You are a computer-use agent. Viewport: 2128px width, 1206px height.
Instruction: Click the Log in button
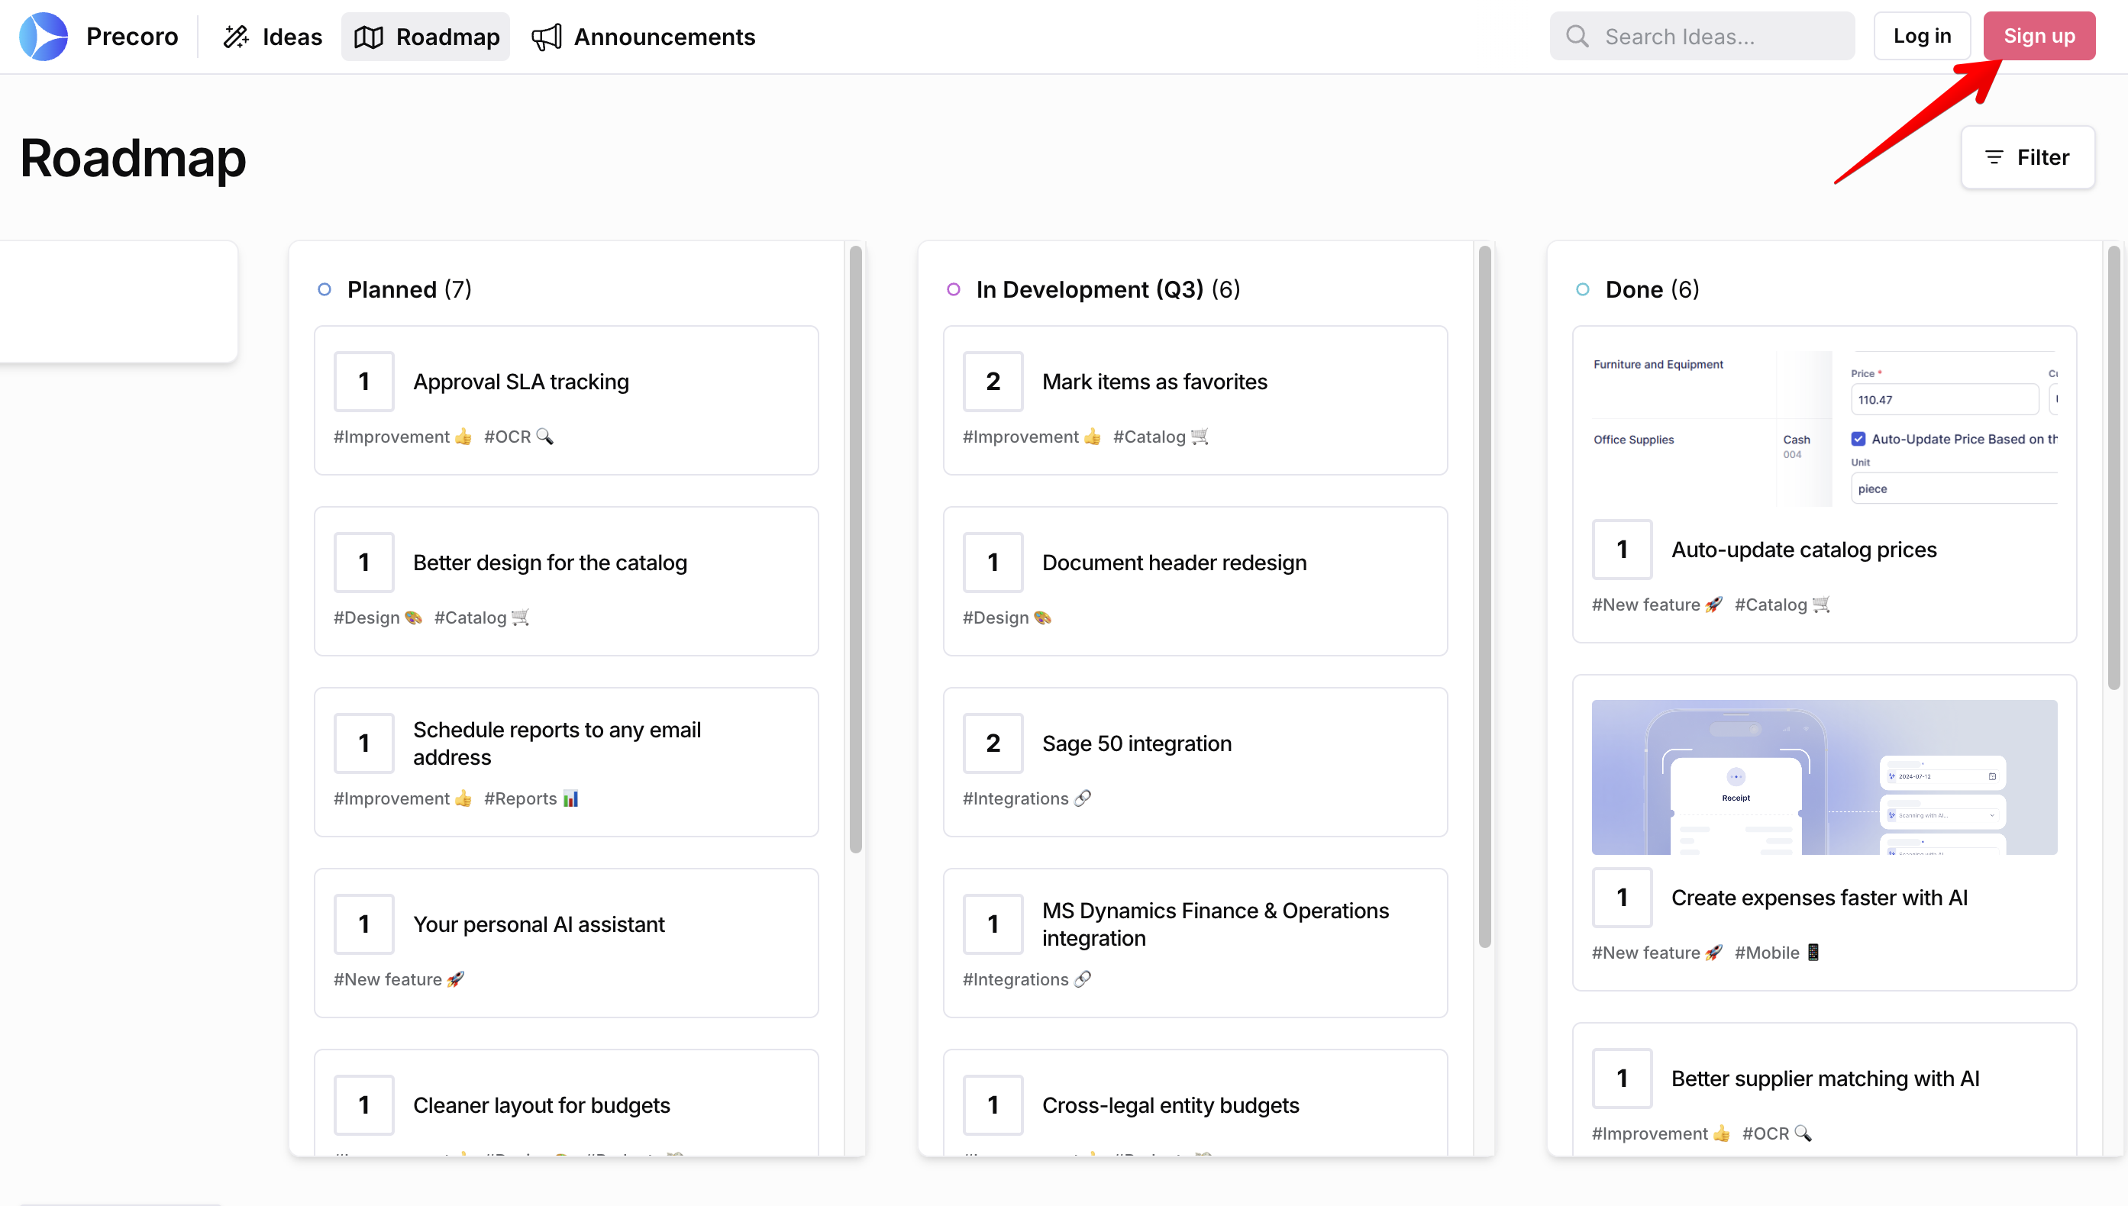[x=1922, y=37]
